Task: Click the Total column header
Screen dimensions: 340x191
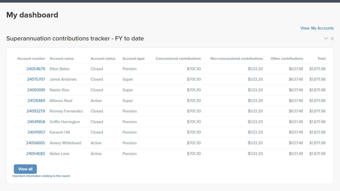Action: pos(321,59)
